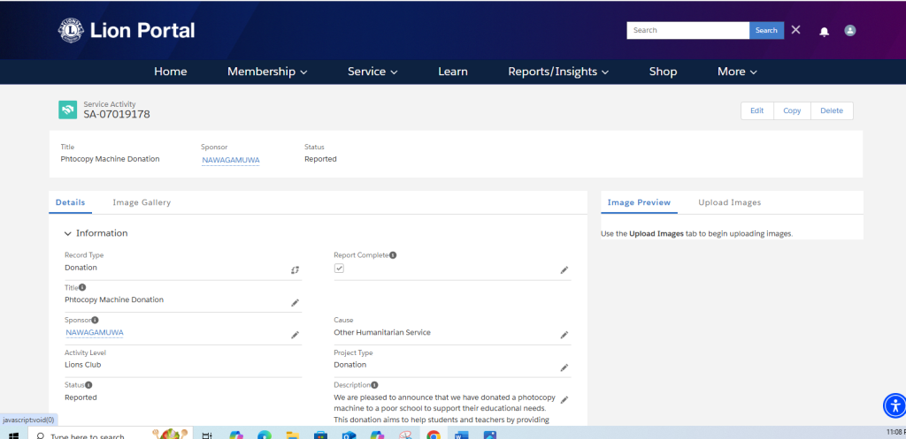The image size is (906, 439).
Task: Switch to the Image Preview tab
Action: (x=639, y=202)
